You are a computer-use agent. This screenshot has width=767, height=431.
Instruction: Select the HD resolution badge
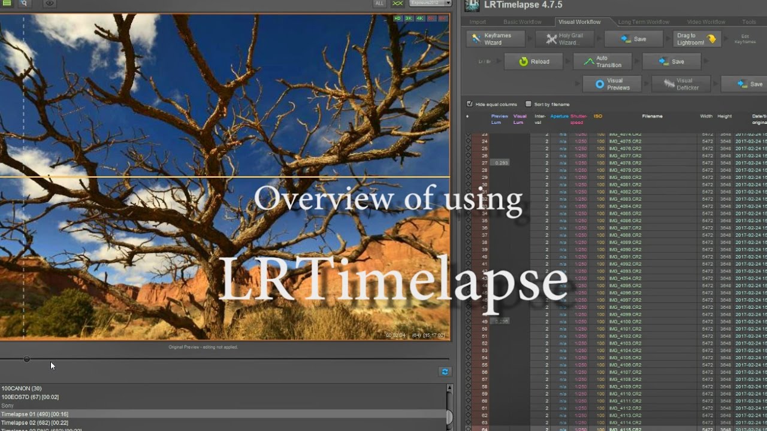pos(397,19)
